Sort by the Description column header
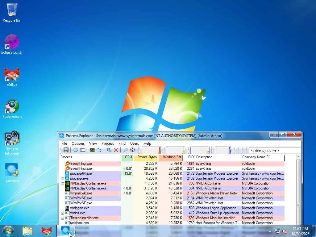Screen dimensions: 316x237 pyautogui.click(x=218, y=157)
